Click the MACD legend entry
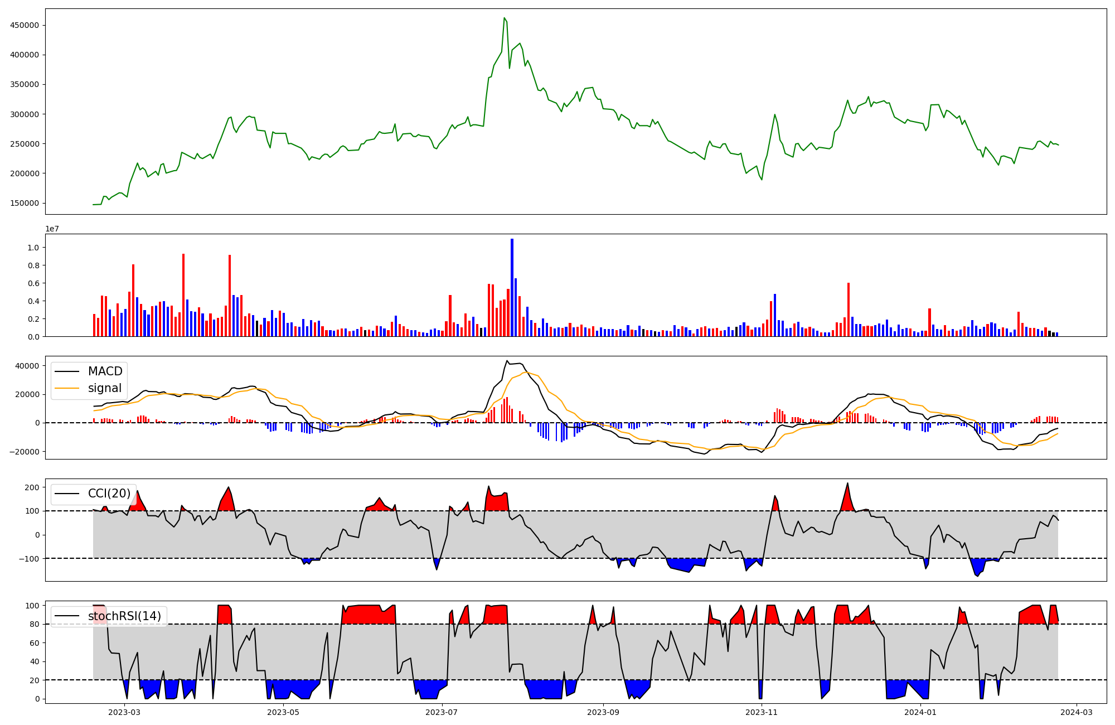 tap(105, 371)
